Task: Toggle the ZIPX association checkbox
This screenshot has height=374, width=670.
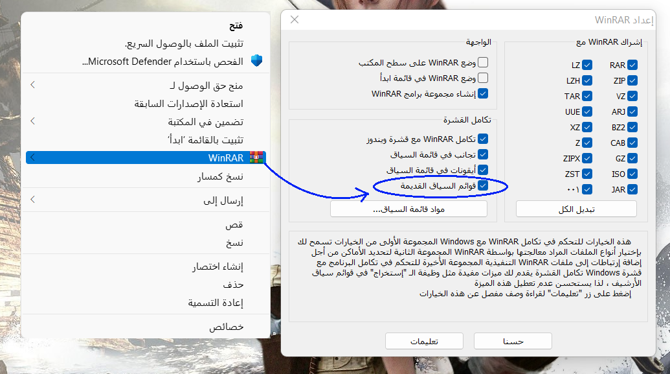Action: coord(587,158)
